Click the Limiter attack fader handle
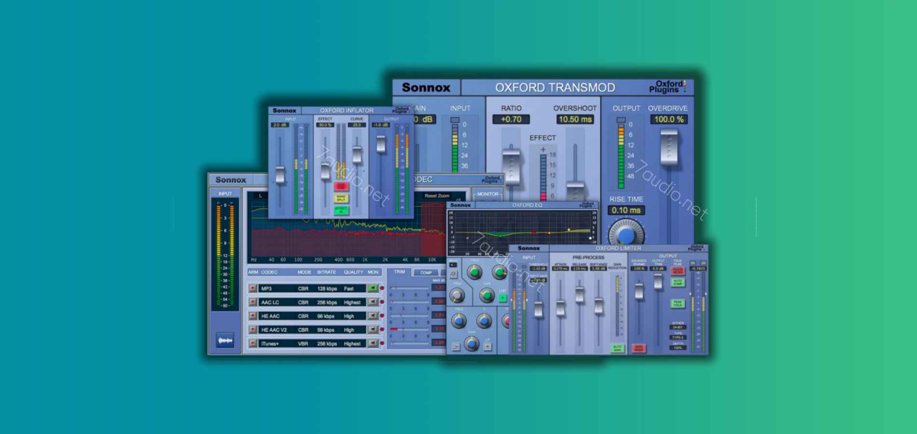 (x=560, y=308)
